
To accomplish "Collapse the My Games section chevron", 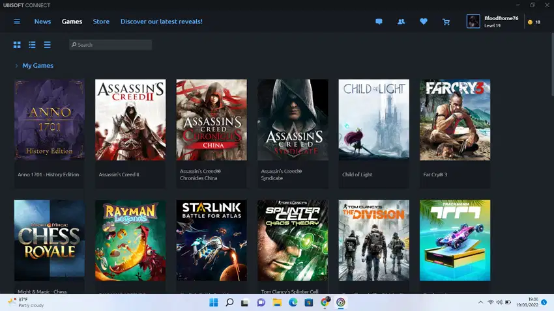I will point(16,66).
